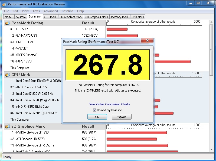Close the PassMark Rating dialog
This screenshot has height=161, width=216.
pyautogui.click(x=147, y=41)
